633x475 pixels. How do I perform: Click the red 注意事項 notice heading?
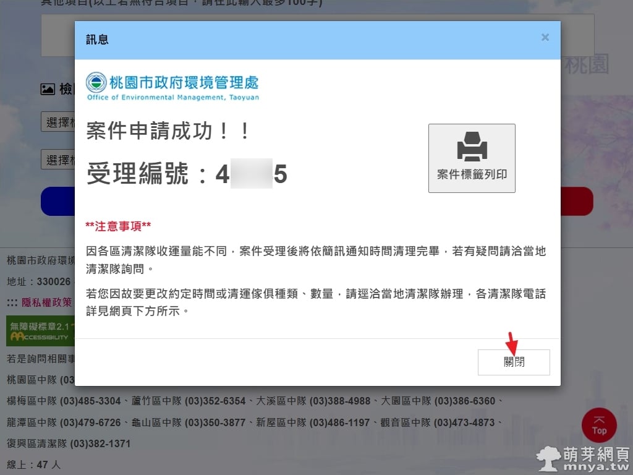(x=118, y=226)
